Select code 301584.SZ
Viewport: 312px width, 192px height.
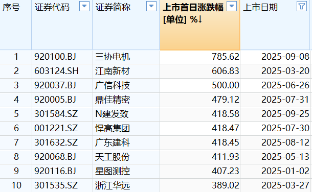tap(56, 114)
